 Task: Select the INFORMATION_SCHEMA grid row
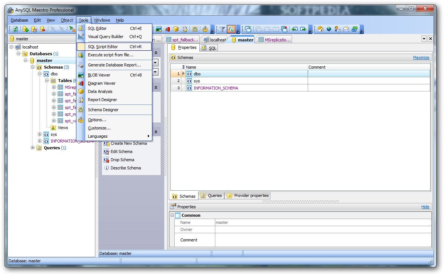pos(301,88)
